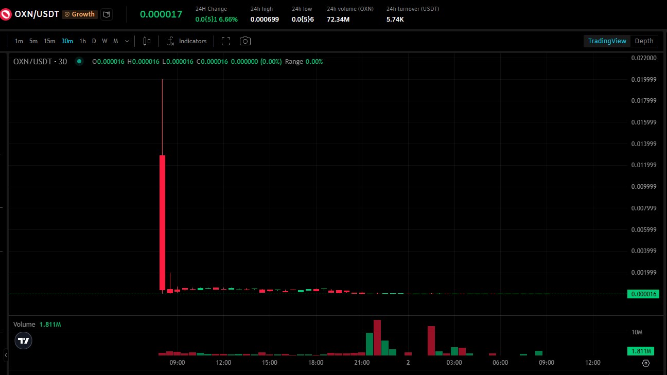This screenshot has width=667, height=375.
Task: Click the tallest red volume bar near 21:00
Action: click(x=376, y=337)
